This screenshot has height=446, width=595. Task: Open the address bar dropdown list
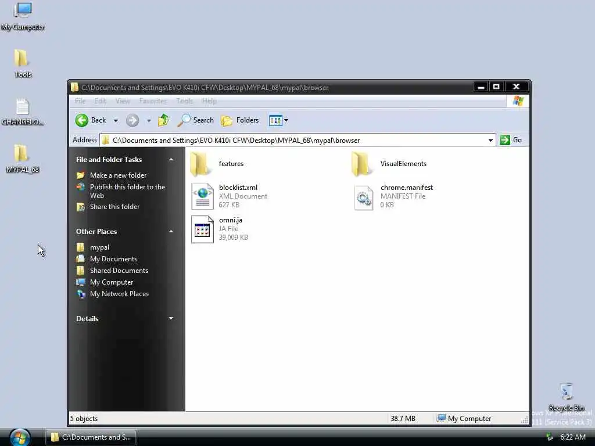(490, 141)
